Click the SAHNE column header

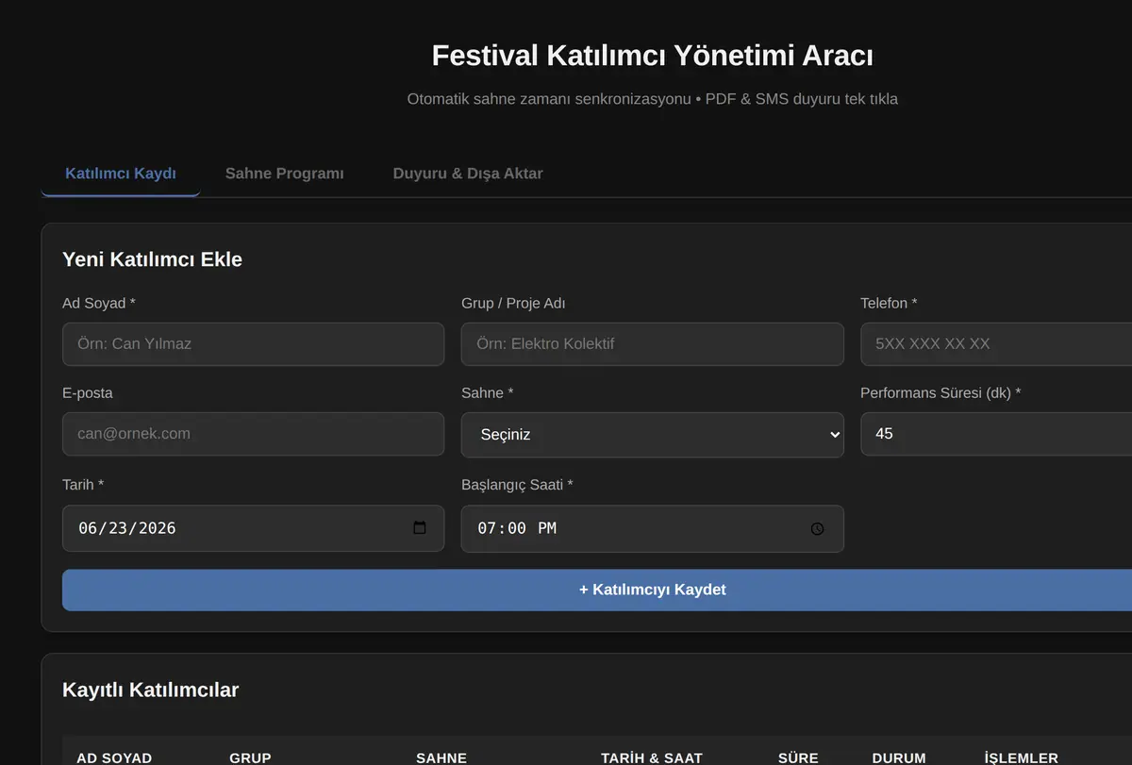click(x=441, y=757)
